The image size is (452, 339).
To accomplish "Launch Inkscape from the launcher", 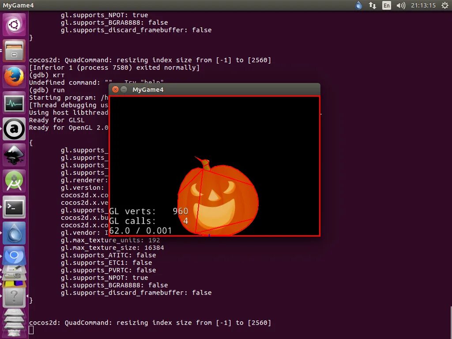I will (x=14, y=155).
